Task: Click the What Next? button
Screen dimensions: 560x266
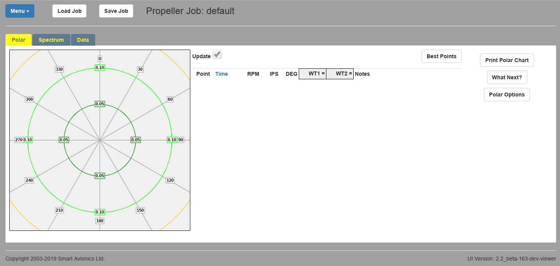Action: 507,77
